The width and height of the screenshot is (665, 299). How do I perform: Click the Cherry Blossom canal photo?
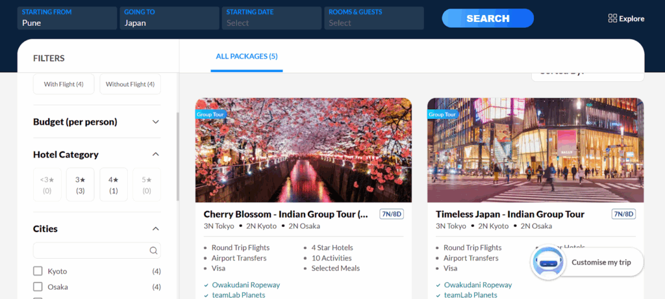click(x=304, y=150)
